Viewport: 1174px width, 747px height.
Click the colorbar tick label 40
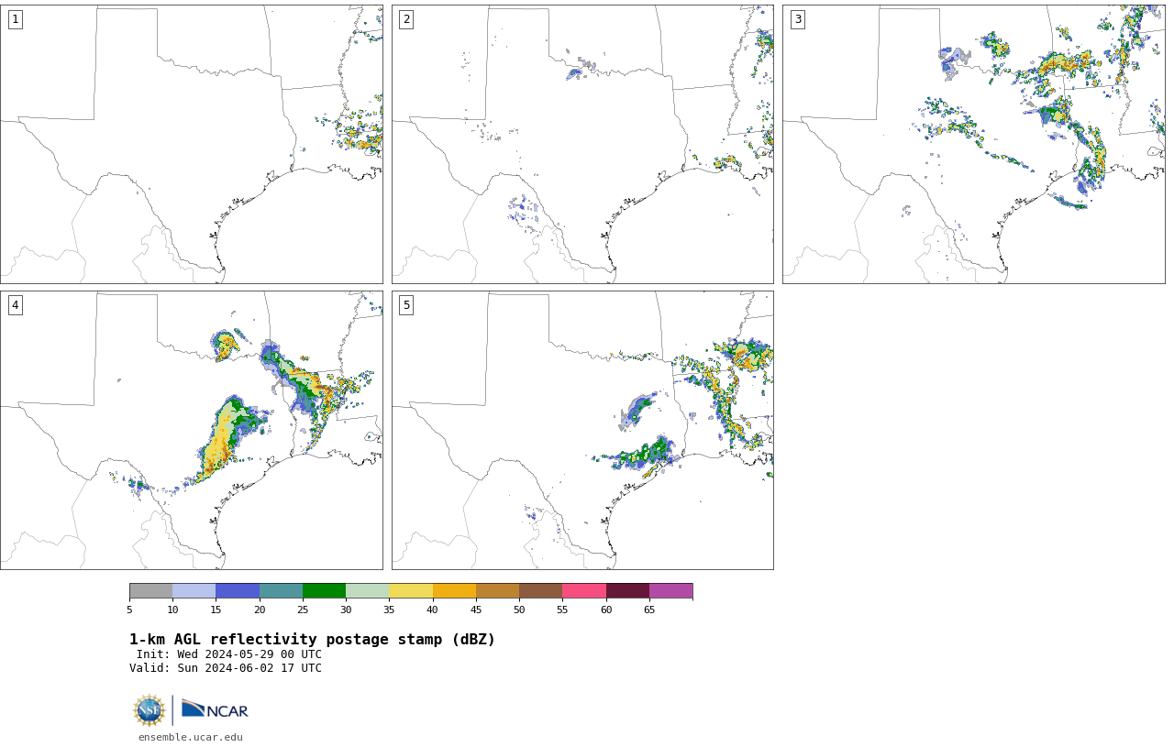click(432, 610)
